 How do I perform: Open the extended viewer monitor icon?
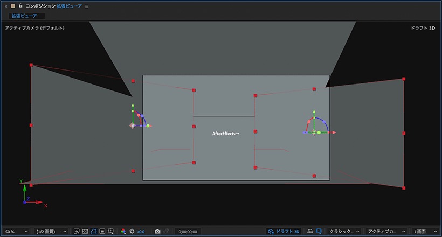(x=319, y=232)
